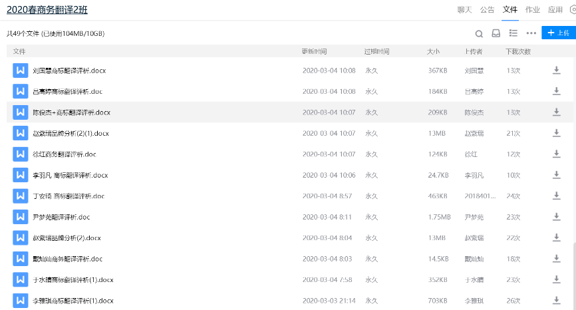
Task: Download 尹梦苑翻译评析.doc file
Action: (557, 217)
